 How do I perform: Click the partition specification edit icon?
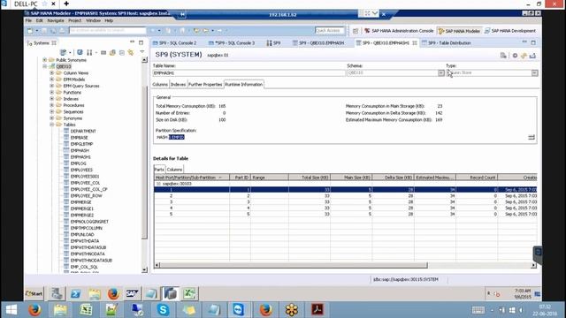[532, 138]
